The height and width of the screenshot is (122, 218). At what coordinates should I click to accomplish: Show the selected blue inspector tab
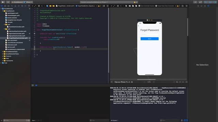tap(208, 6)
